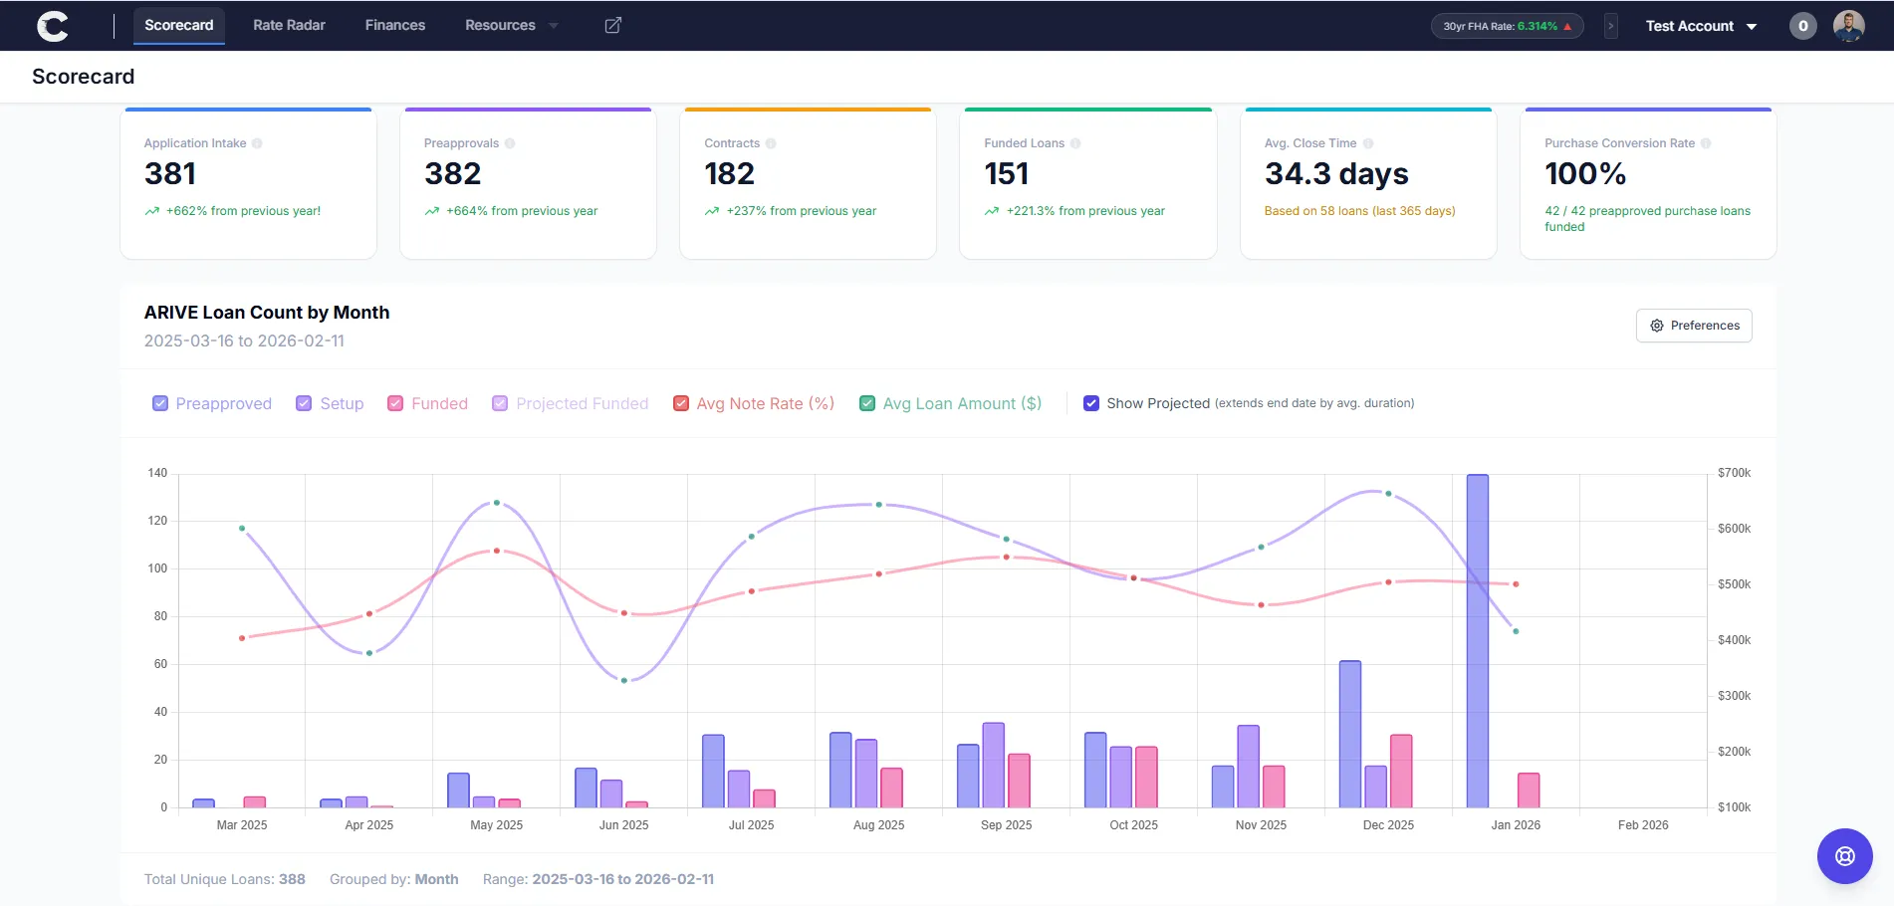Toggle the Preapproved series checkbox

point(160,403)
